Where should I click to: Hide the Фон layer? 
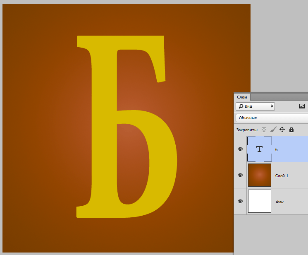point(240,201)
